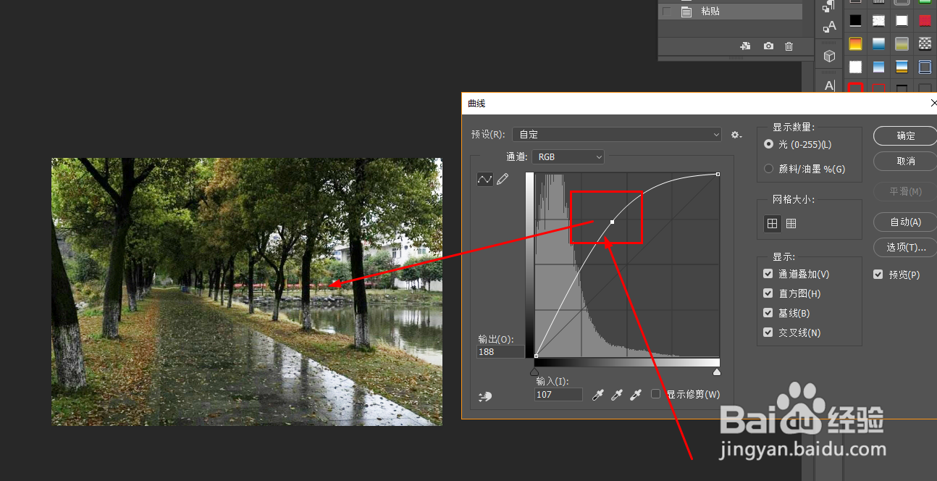This screenshot has height=481, width=937.
Task: Enable the 显示修剪(W) clipping checkbox
Action: [x=656, y=394]
